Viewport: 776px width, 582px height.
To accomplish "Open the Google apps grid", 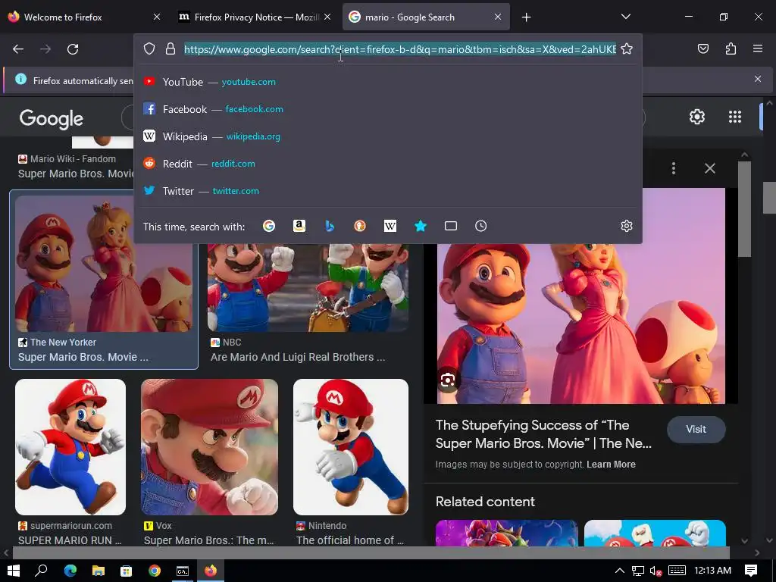I will coord(735,117).
